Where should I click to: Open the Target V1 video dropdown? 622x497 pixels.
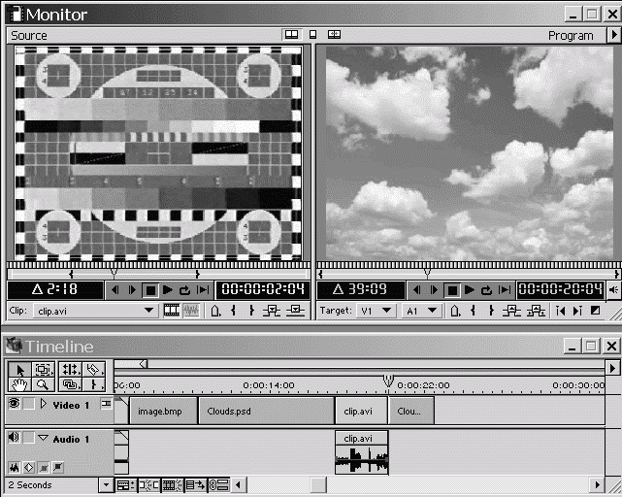[386, 311]
